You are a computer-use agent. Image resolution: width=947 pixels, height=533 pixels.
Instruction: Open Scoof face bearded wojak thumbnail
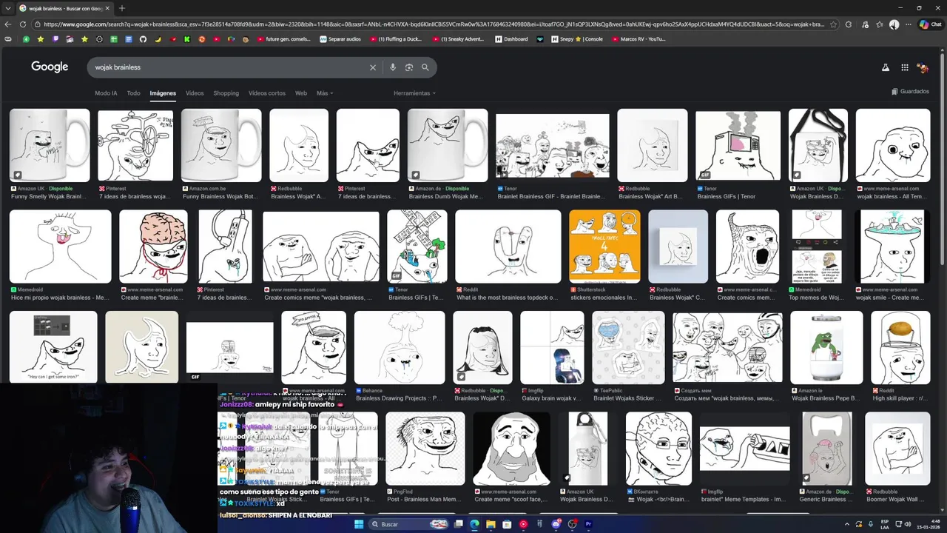[511, 449]
